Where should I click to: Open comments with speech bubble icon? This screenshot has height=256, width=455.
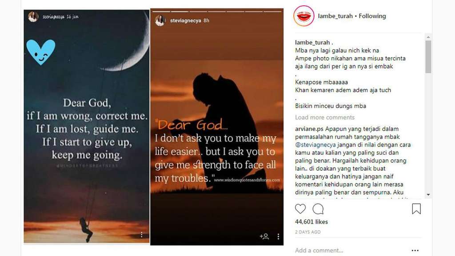(318, 209)
